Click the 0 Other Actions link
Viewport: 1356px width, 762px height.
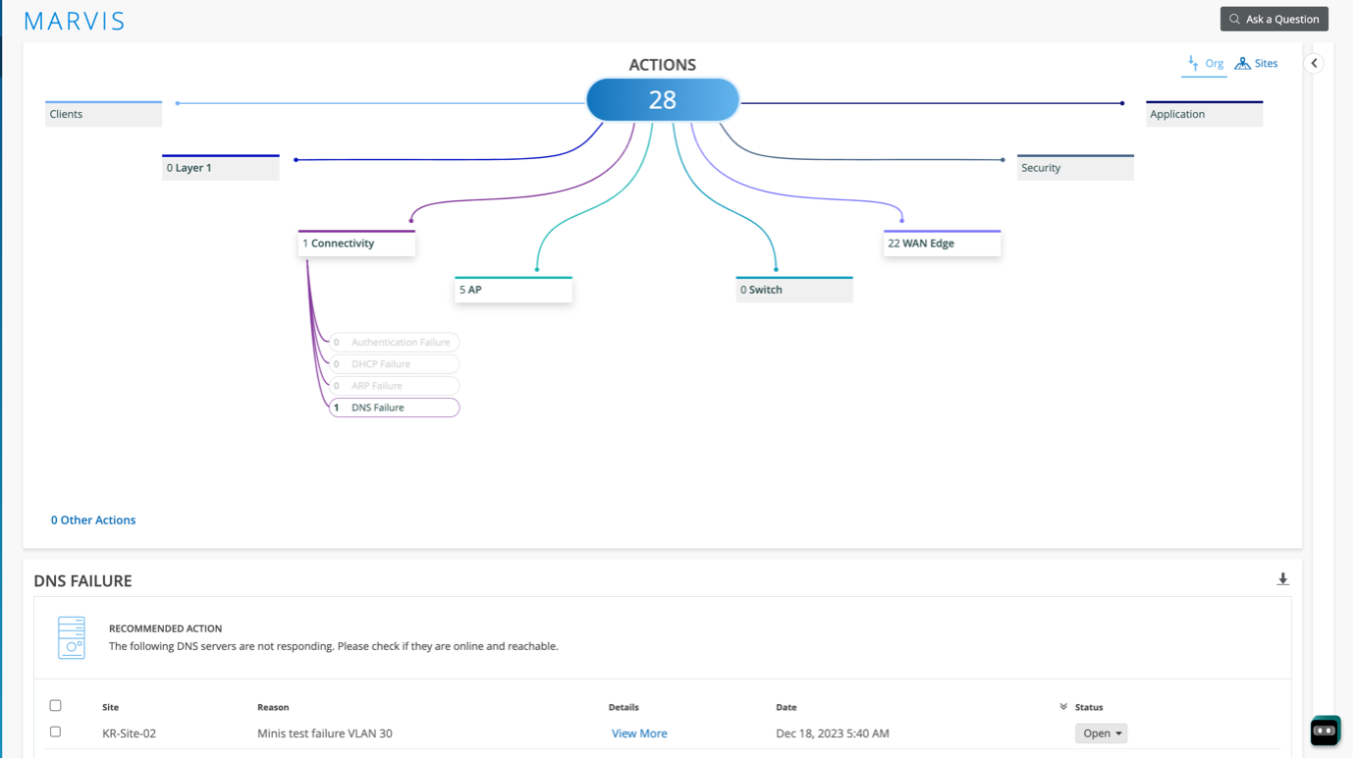tap(93, 520)
